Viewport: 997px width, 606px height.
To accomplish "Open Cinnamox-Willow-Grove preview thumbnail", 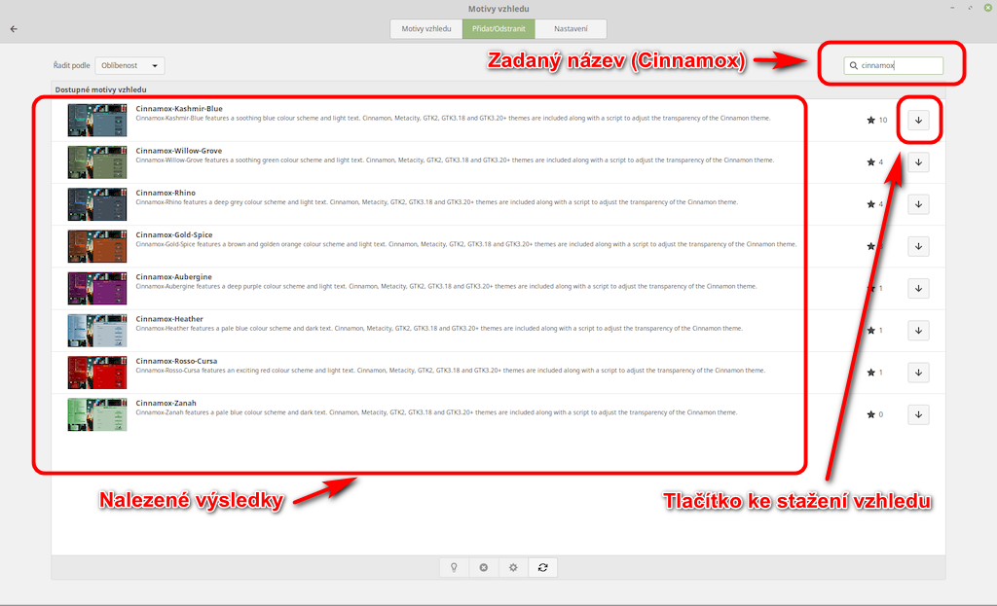I will 97,162.
